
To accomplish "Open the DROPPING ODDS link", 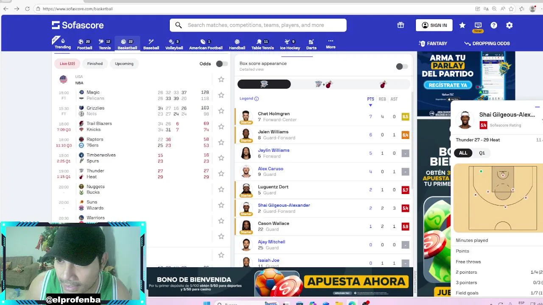I will click(x=487, y=44).
